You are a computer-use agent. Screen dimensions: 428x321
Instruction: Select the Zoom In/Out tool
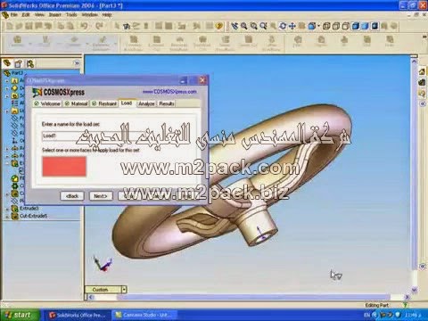(x=263, y=26)
